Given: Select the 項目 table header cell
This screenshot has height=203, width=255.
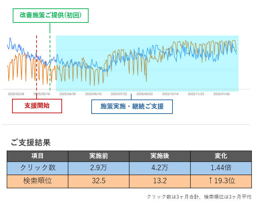Looking at the screenshot, I should [x=37, y=156].
